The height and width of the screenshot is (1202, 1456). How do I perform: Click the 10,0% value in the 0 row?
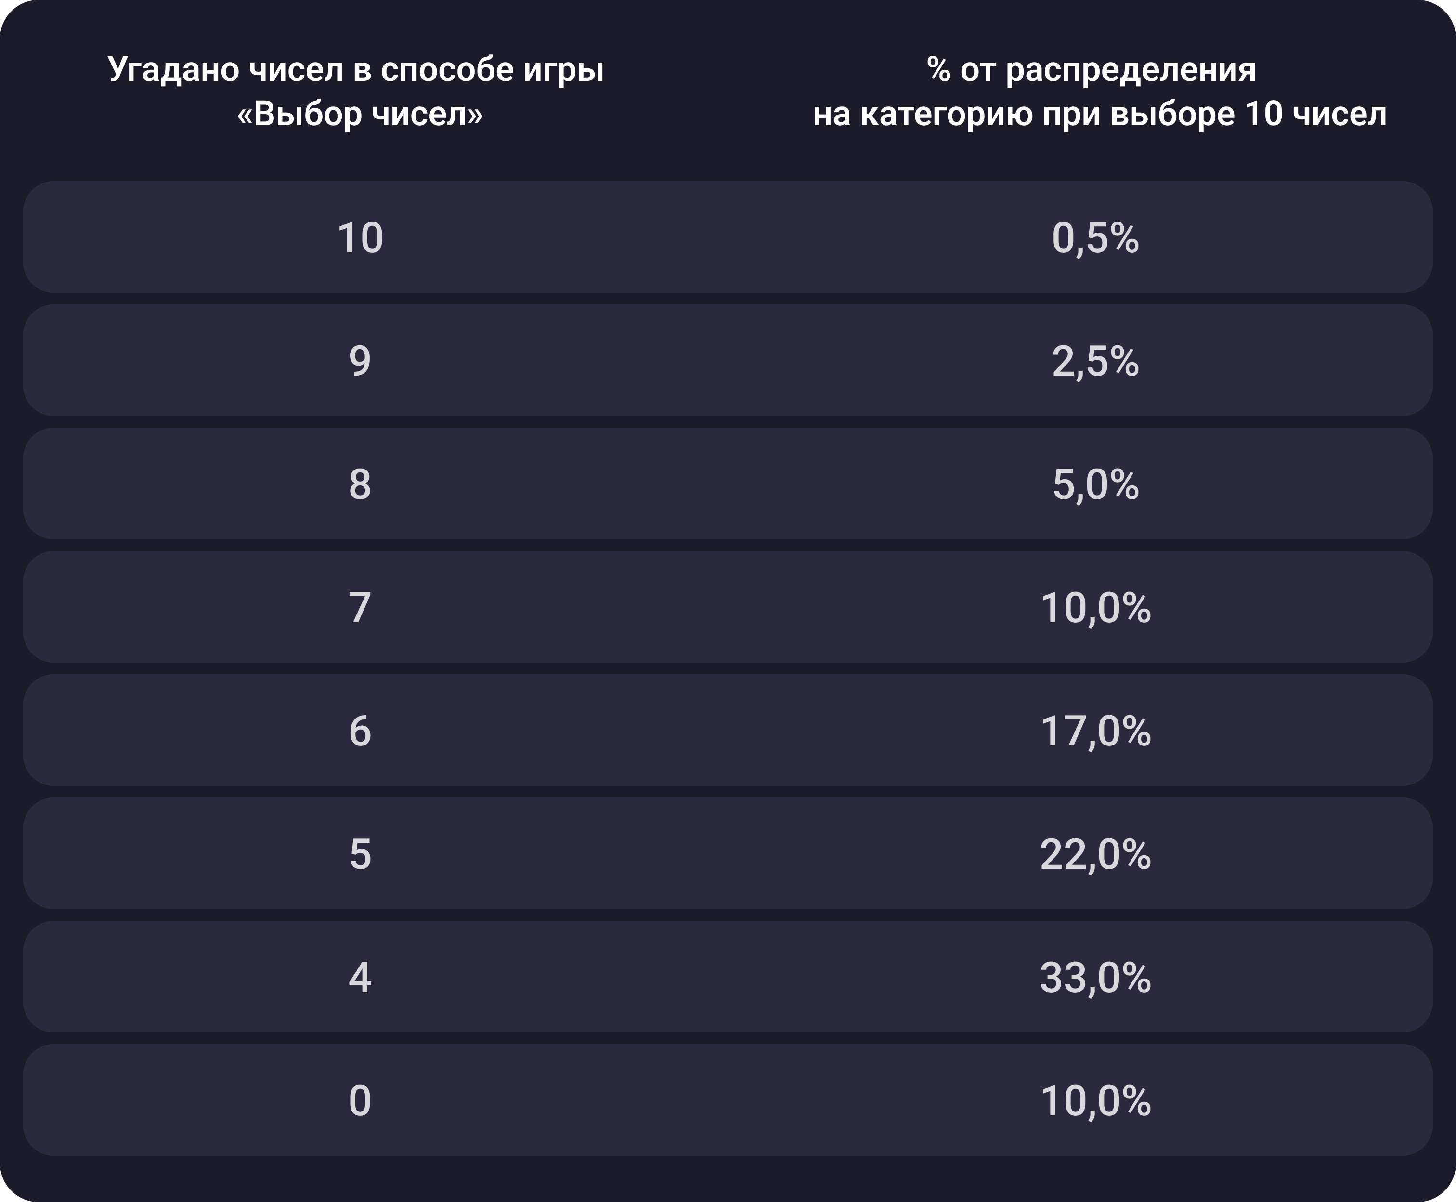tap(1095, 1100)
